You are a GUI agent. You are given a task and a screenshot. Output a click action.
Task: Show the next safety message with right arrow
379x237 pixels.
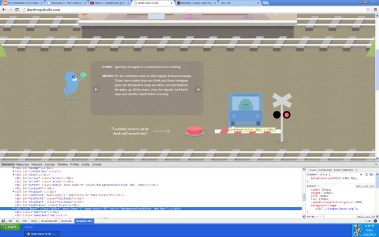pos(198,89)
